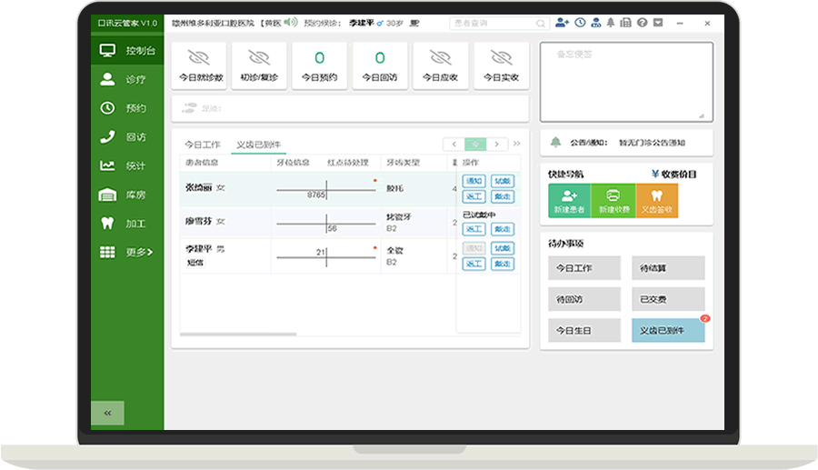Collapse the sidebar with double-arrow button
The image size is (818, 470).
click(x=107, y=413)
